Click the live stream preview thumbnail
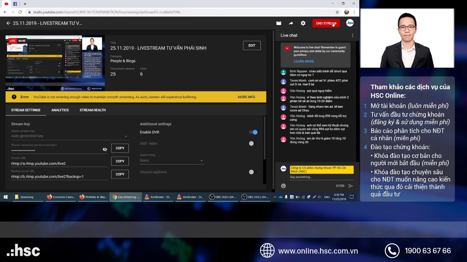467x262 pixels. (x=55, y=63)
